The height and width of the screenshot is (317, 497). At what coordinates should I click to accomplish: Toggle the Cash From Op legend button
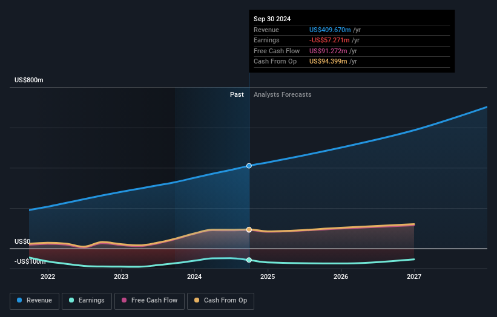[x=220, y=301]
